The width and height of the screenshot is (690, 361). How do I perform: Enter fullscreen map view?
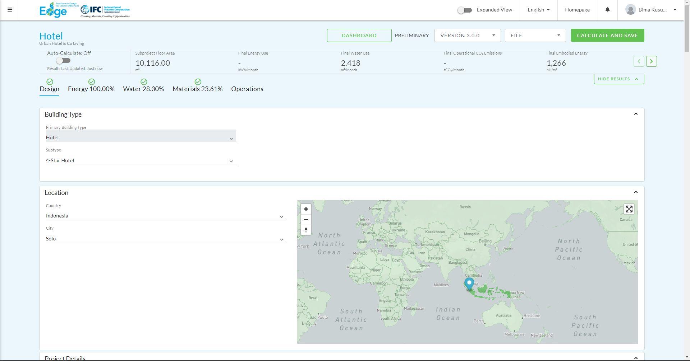(629, 209)
